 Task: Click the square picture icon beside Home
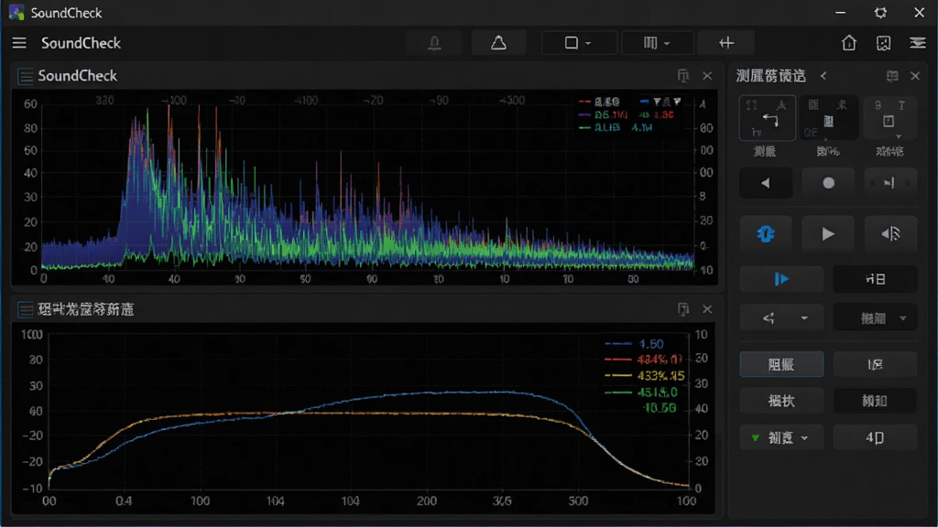[x=884, y=43]
